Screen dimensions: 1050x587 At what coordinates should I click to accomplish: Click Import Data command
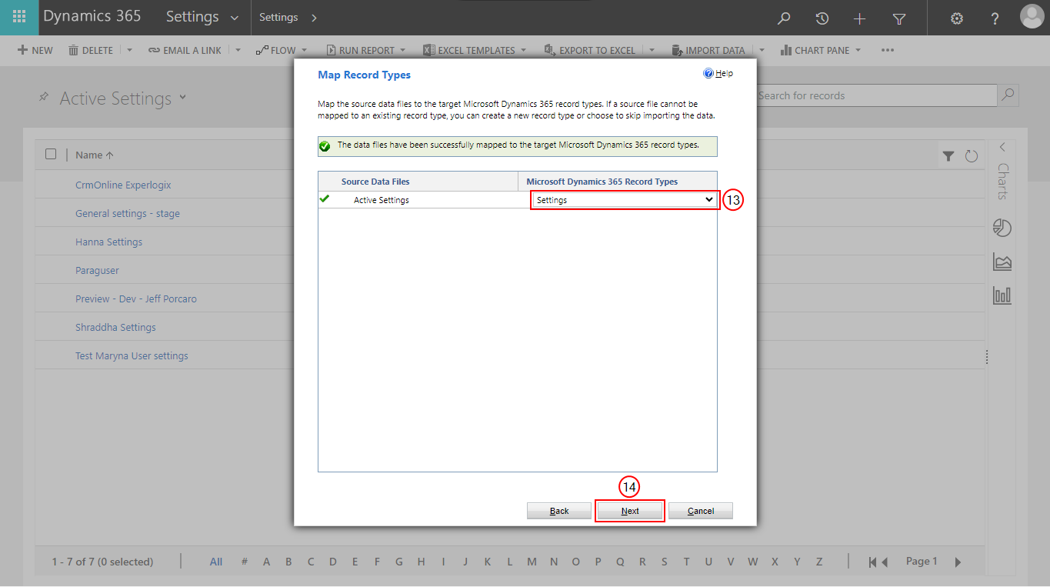[x=708, y=50]
